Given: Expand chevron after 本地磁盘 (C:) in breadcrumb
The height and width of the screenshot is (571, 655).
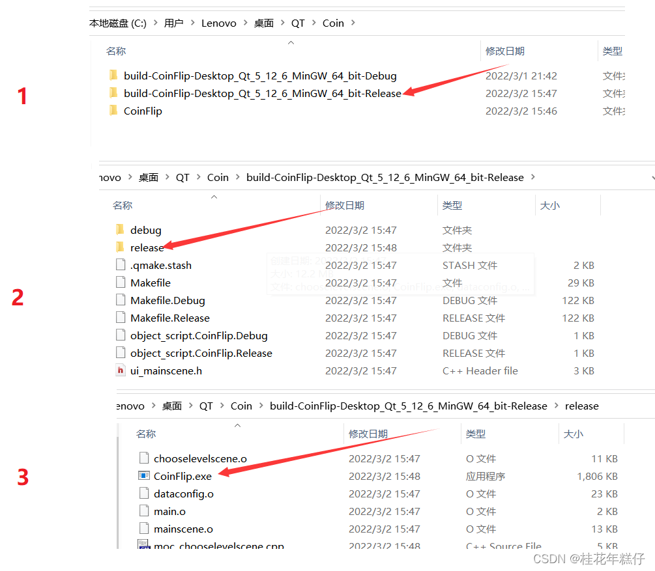Looking at the screenshot, I should tap(155, 23).
